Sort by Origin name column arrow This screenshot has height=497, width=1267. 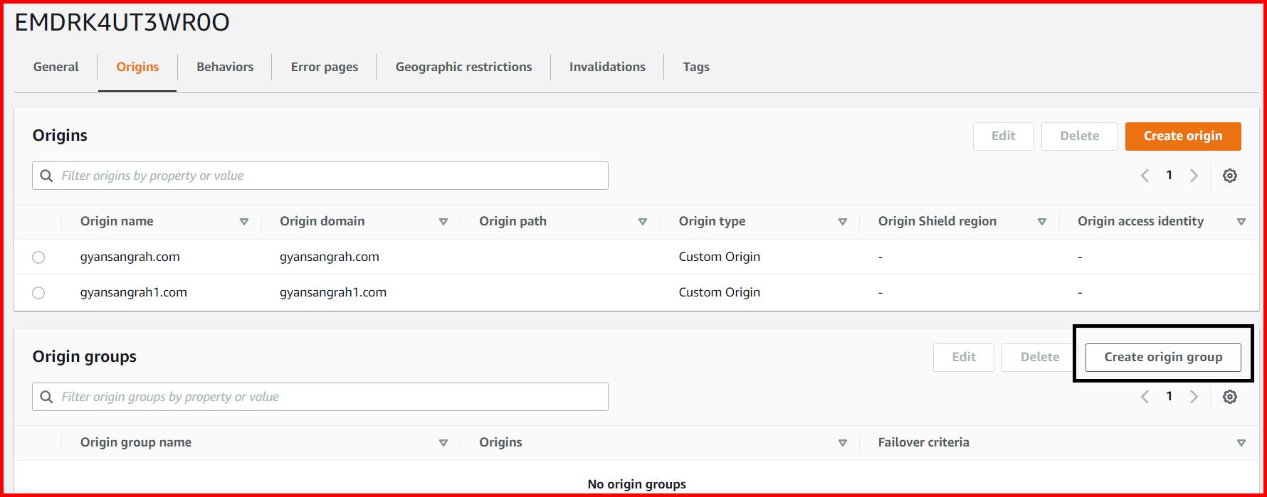tap(243, 222)
